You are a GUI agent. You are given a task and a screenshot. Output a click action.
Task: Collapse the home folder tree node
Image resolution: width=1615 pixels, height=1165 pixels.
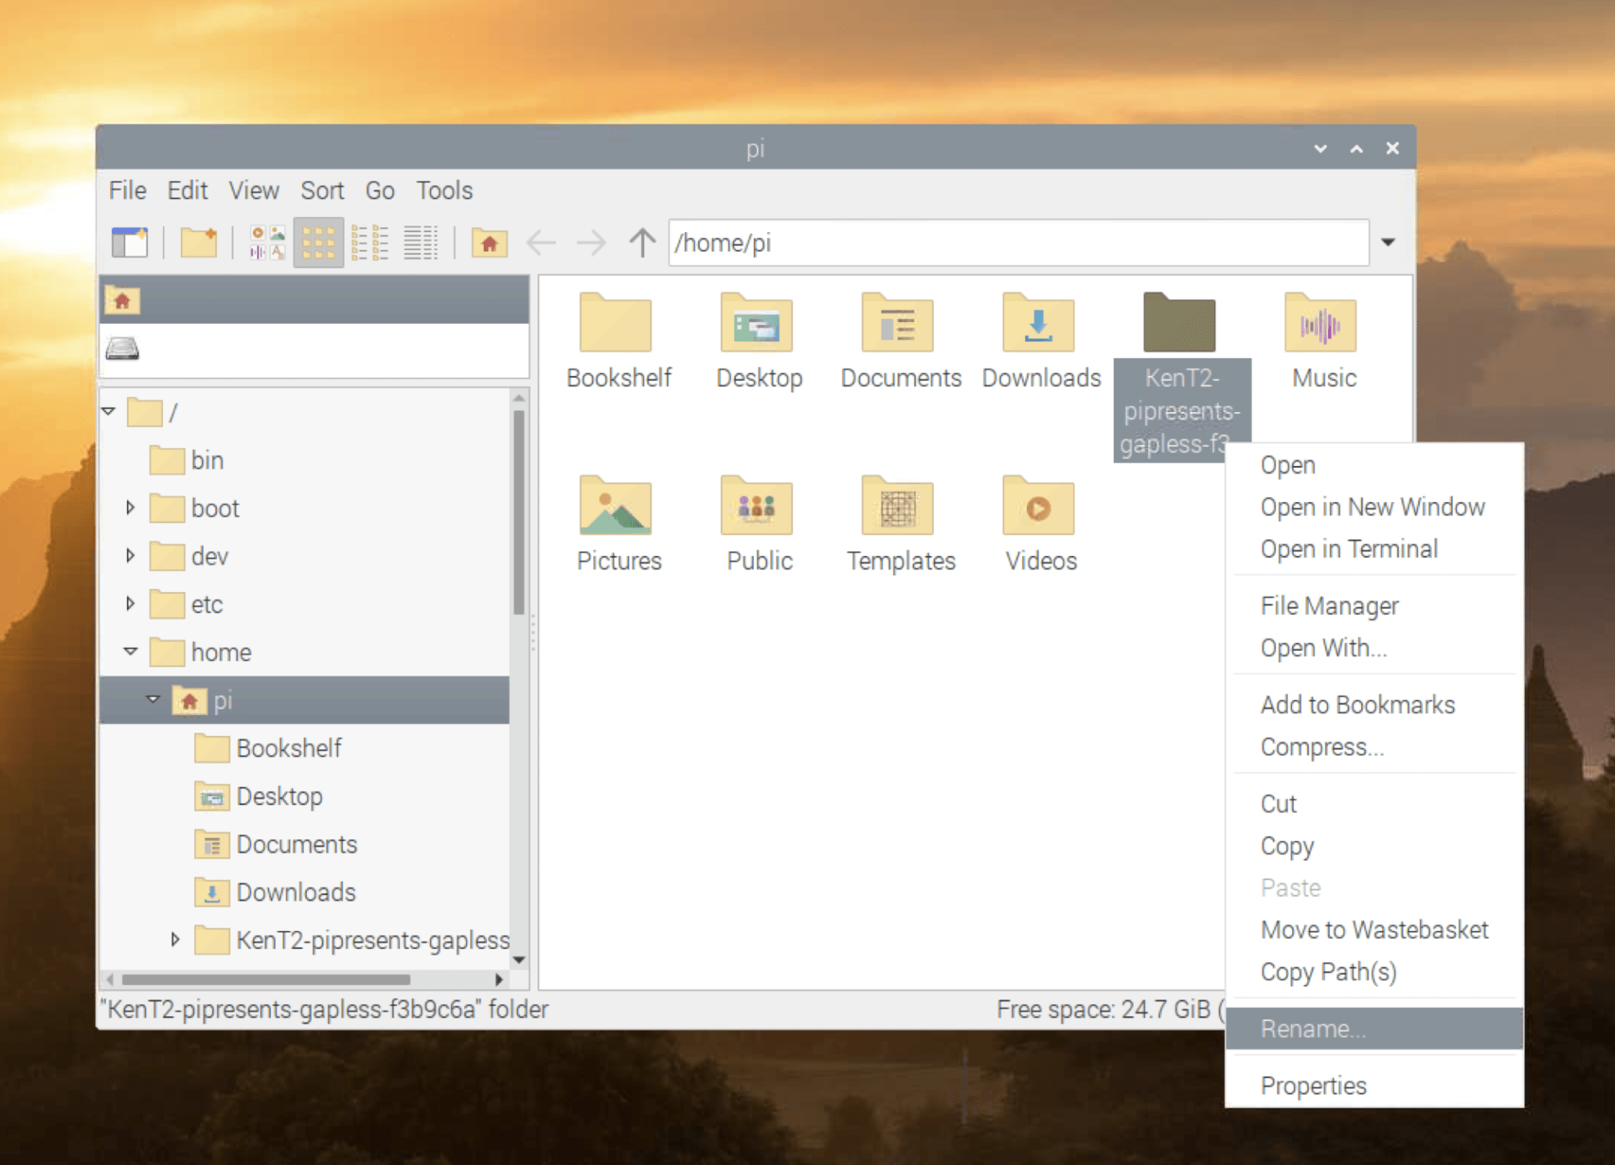[130, 652]
